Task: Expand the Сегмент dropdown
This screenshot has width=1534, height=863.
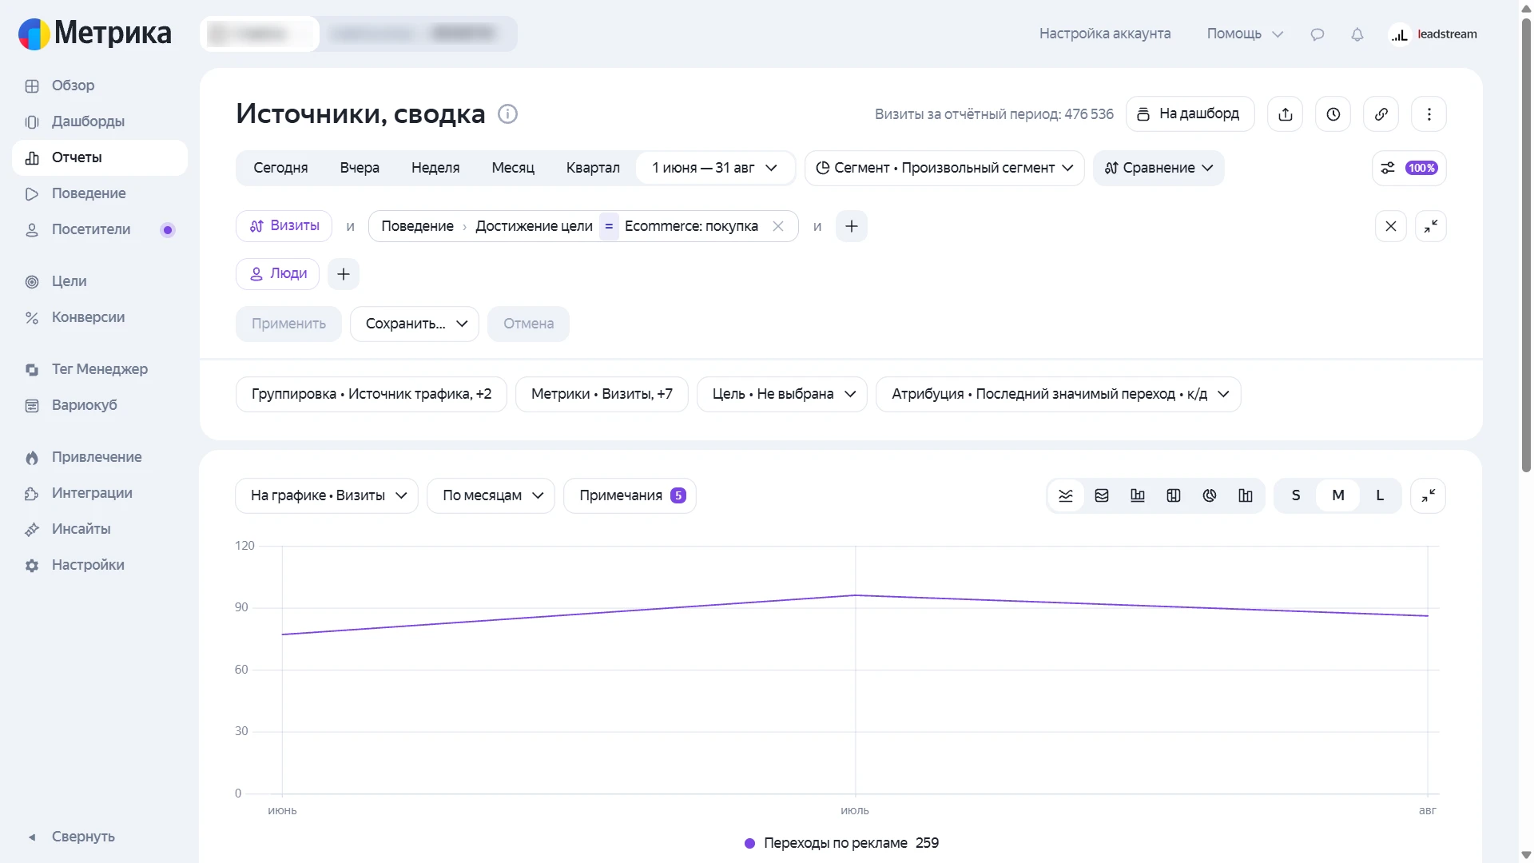Action: [944, 168]
